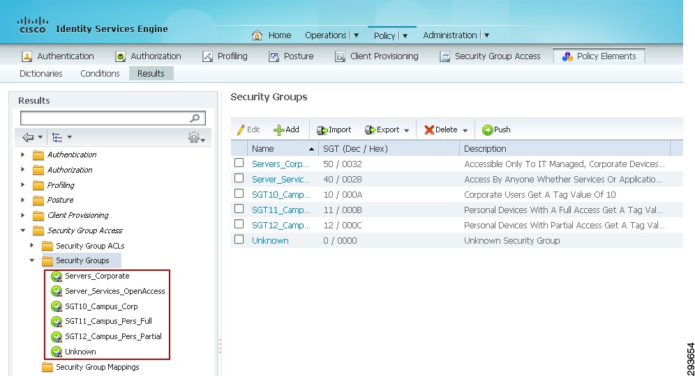Screen dimensions: 695x376
Task: Open the Home menu item
Action: coord(280,35)
